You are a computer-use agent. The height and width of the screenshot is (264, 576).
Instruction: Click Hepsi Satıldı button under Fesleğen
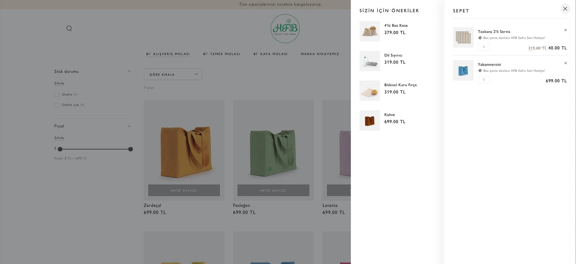point(273,190)
